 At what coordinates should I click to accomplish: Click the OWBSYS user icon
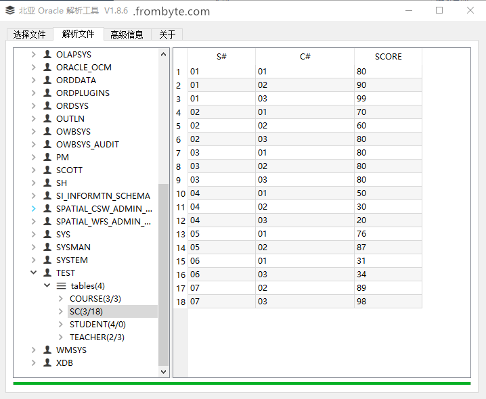tap(47, 131)
